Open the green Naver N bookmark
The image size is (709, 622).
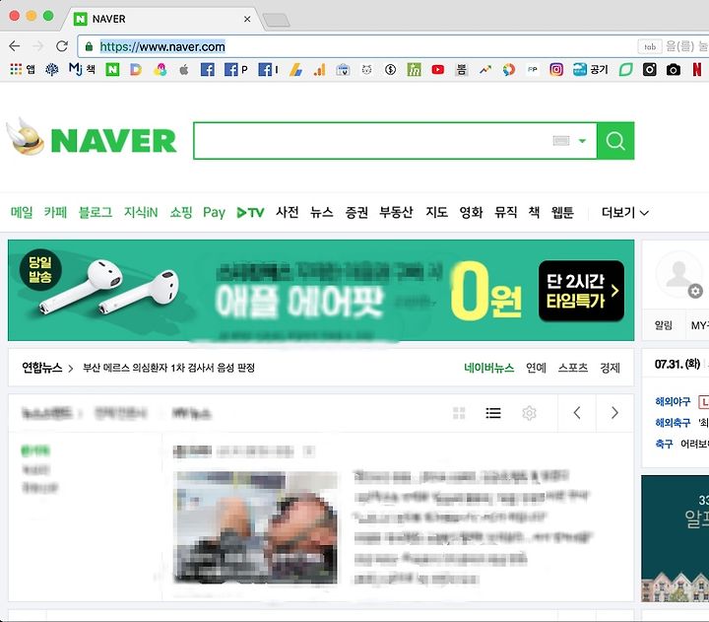(112, 69)
